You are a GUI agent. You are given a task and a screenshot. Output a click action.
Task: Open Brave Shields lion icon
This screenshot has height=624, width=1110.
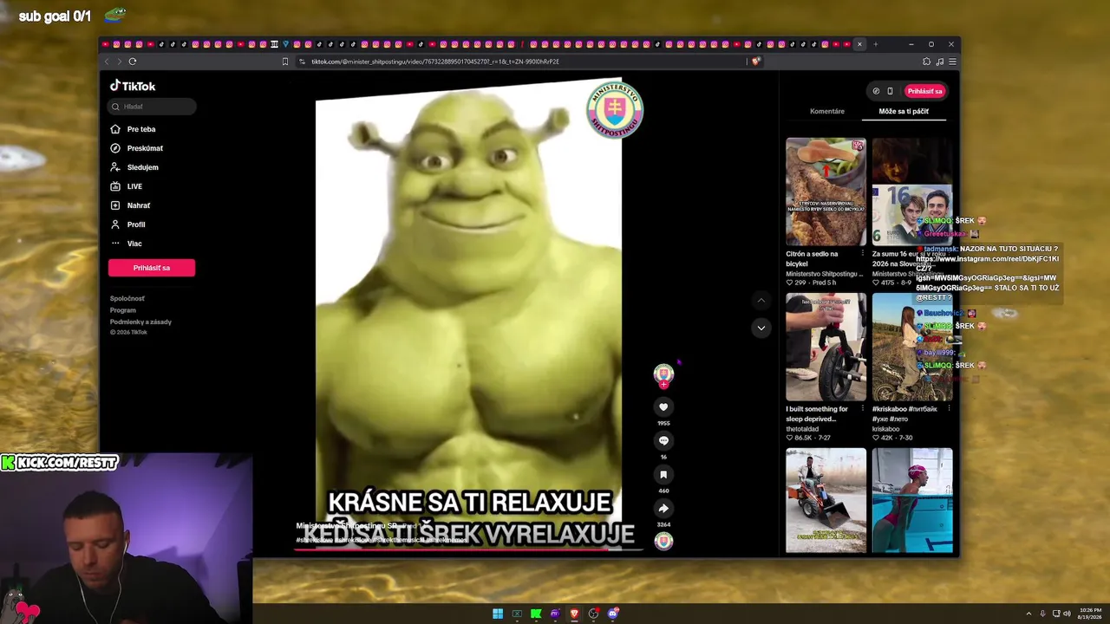click(756, 62)
